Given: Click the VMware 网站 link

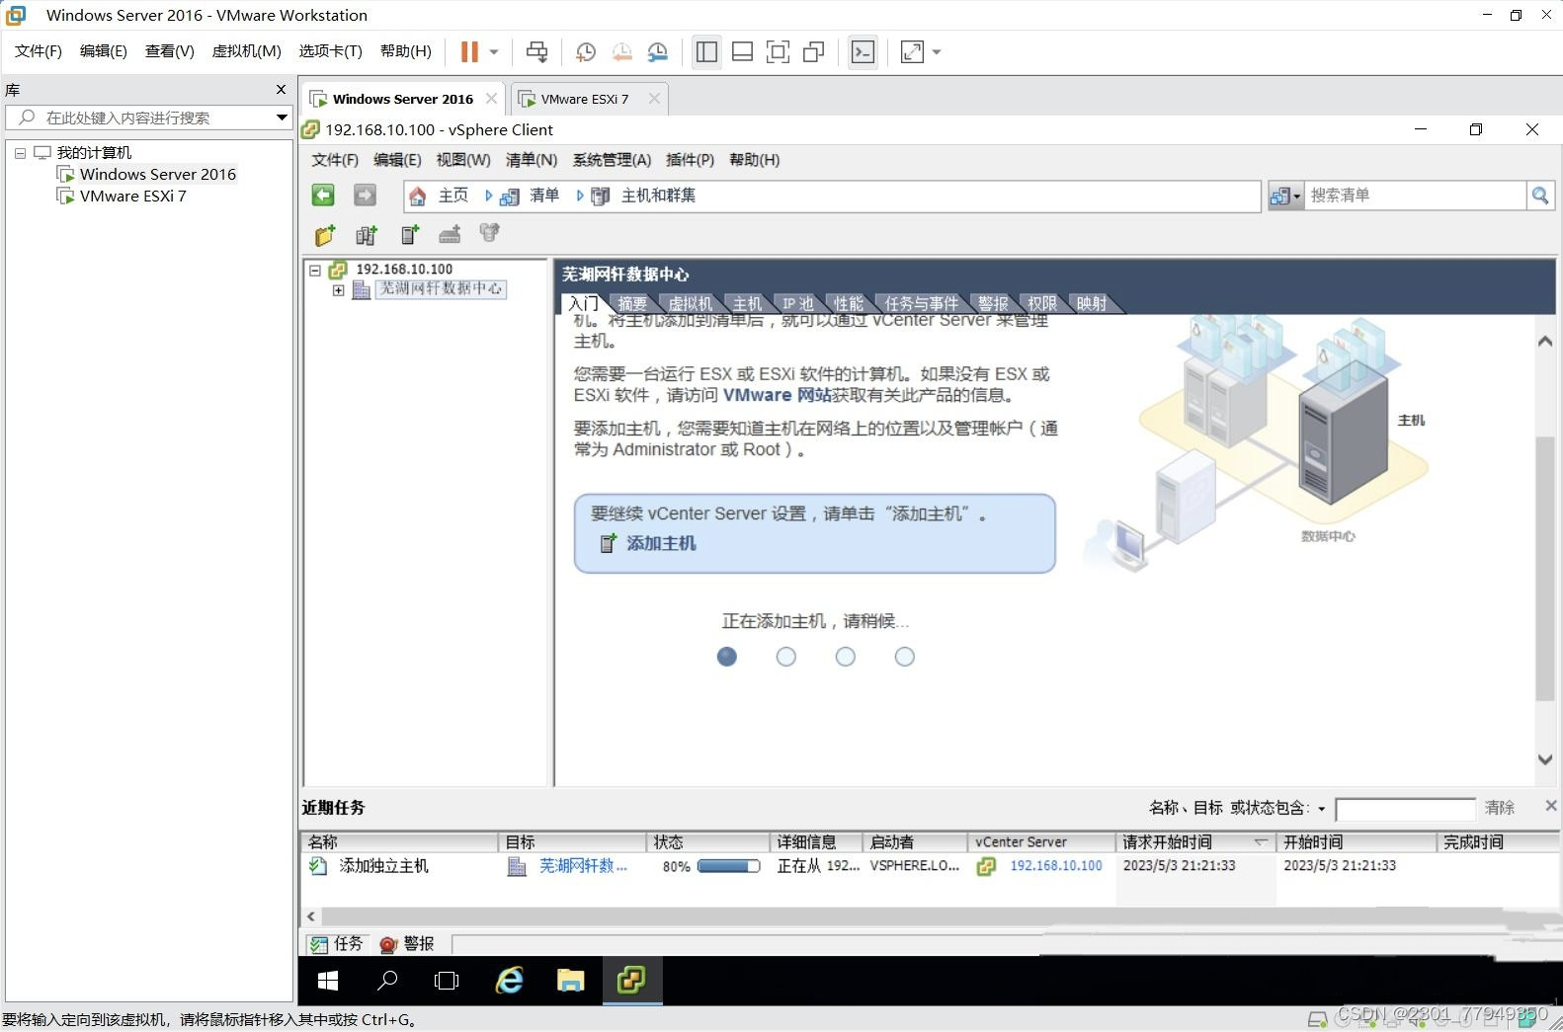Looking at the screenshot, I should pyautogui.click(x=778, y=395).
